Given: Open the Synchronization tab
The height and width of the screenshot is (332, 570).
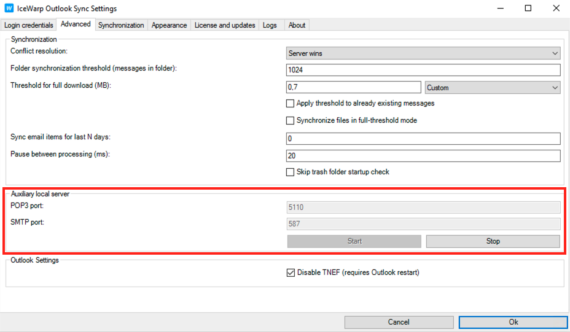Looking at the screenshot, I should pyautogui.click(x=121, y=25).
